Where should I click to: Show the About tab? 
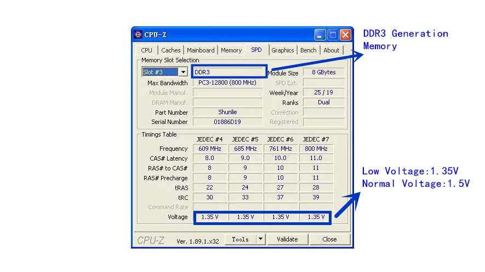(331, 50)
